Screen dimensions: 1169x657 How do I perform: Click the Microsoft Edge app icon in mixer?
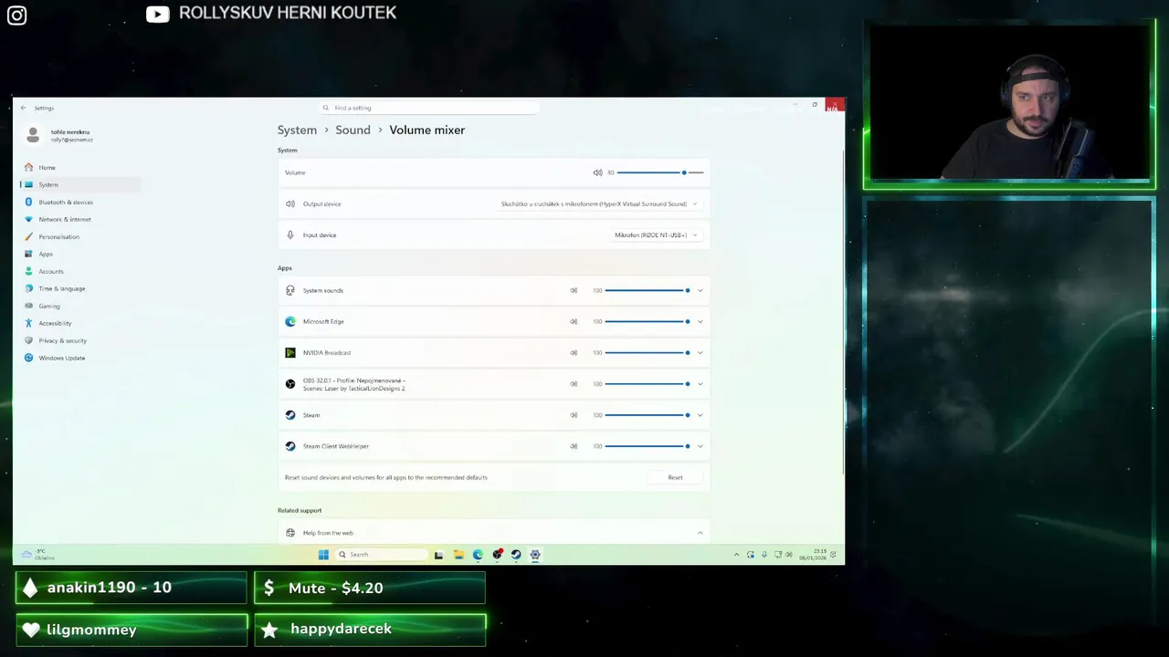coord(290,321)
